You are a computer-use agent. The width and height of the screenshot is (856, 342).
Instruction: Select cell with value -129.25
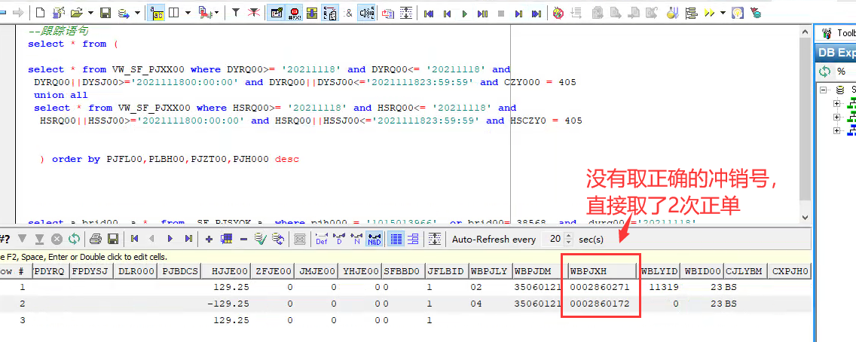pos(226,304)
